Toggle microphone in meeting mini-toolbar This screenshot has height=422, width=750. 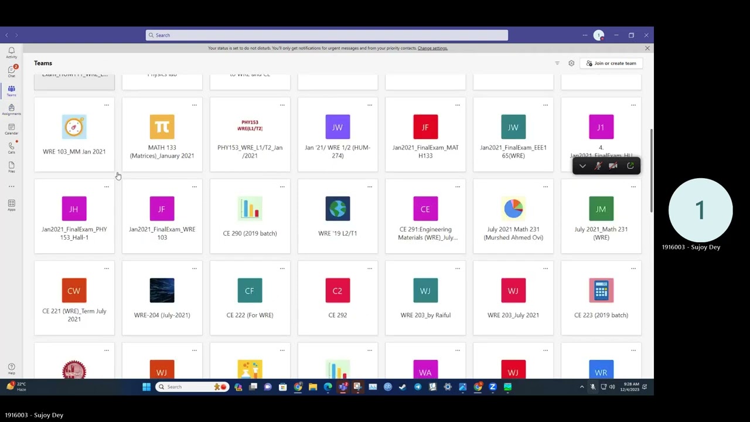(598, 166)
